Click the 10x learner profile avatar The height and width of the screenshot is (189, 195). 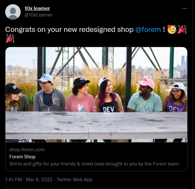pos(13,12)
